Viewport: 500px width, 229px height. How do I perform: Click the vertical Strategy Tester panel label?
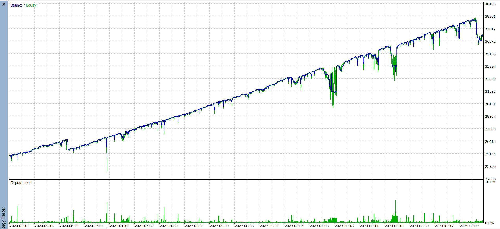click(3, 218)
